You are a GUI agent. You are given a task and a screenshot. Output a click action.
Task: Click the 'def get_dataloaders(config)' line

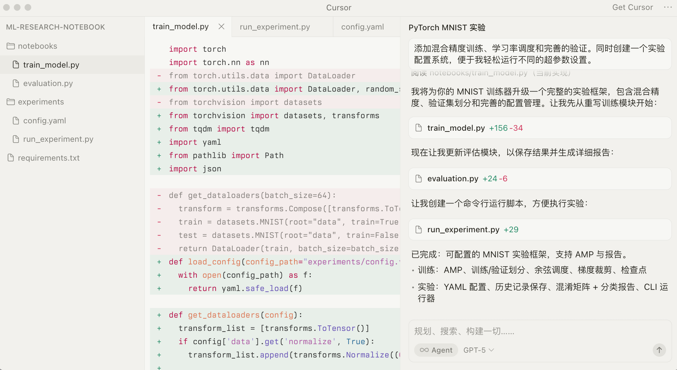coord(275,315)
